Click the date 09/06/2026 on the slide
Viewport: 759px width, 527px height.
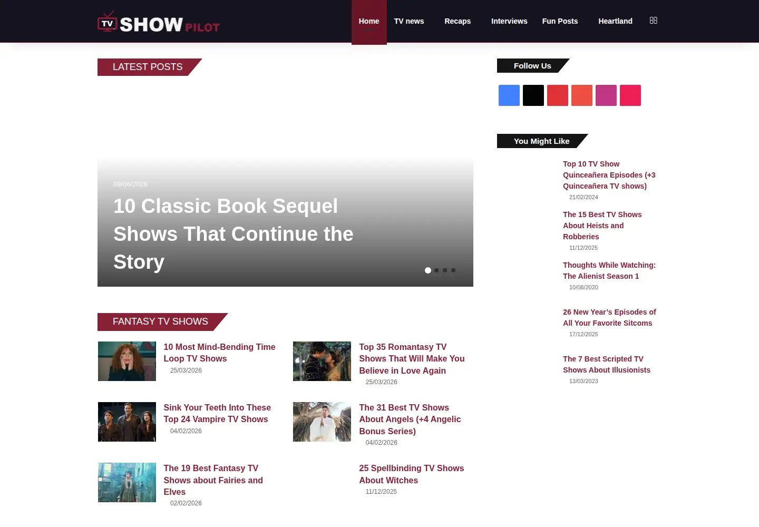[130, 184]
